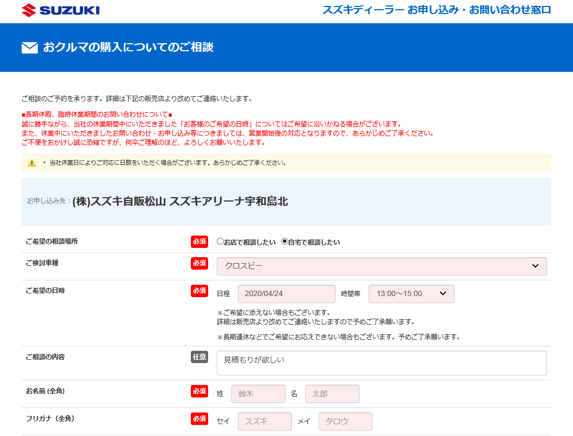Click the 必須 badge beside フリガナ (全角)

pyautogui.click(x=199, y=419)
